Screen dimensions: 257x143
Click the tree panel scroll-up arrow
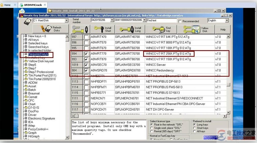coord(67,36)
